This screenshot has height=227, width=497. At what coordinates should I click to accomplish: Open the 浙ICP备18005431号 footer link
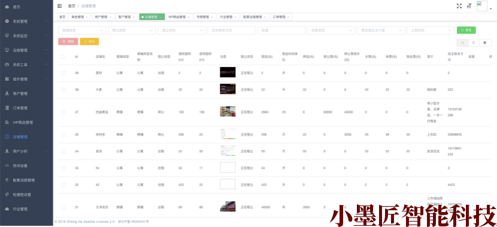(133, 222)
